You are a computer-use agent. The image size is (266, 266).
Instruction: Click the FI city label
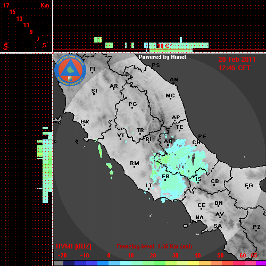92,69
